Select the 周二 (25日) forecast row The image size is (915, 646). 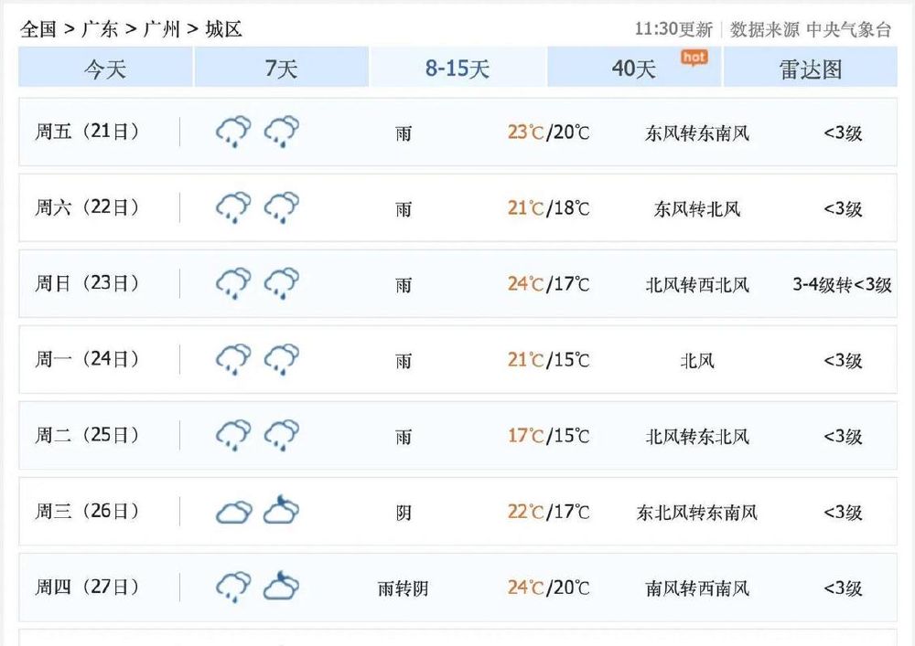point(457,435)
